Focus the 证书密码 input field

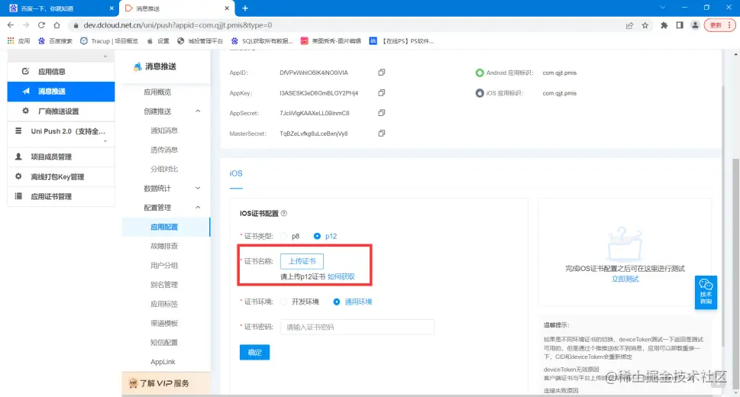[357, 327]
